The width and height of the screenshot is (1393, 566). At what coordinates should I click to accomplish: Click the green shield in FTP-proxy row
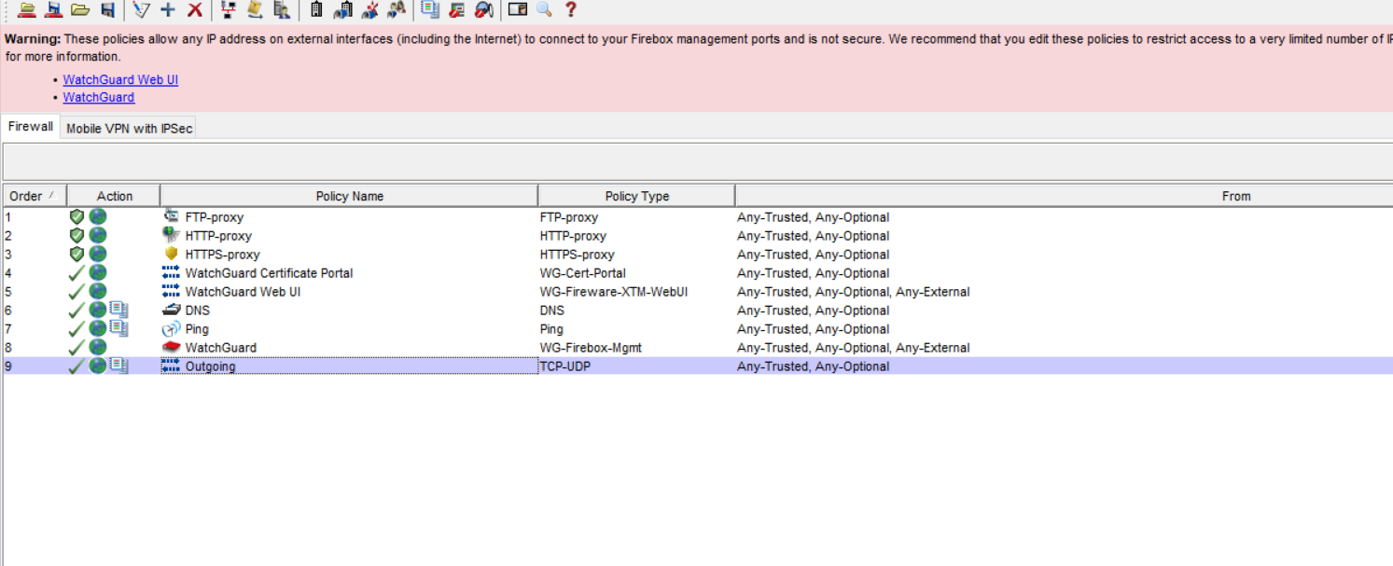[77, 216]
